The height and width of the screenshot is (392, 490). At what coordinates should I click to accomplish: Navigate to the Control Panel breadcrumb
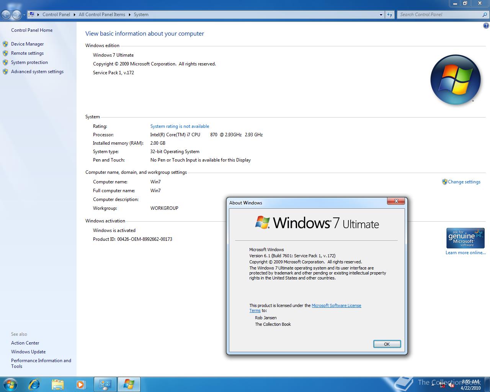[x=56, y=15]
